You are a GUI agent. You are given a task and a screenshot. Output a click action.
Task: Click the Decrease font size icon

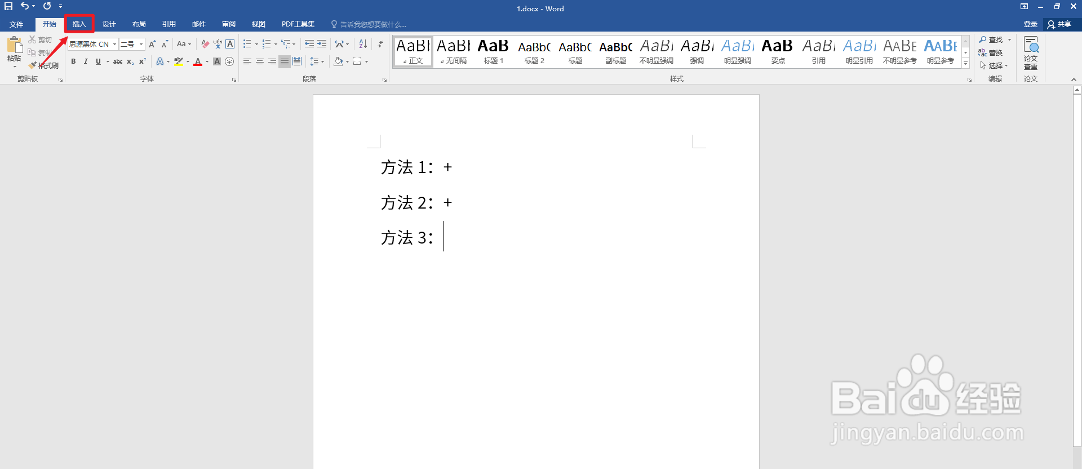pyautogui.click(x=165, y=44)
